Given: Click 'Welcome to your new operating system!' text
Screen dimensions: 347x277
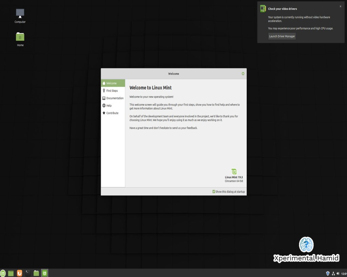Looking at the screenshot, I should [x=151, y=97].
